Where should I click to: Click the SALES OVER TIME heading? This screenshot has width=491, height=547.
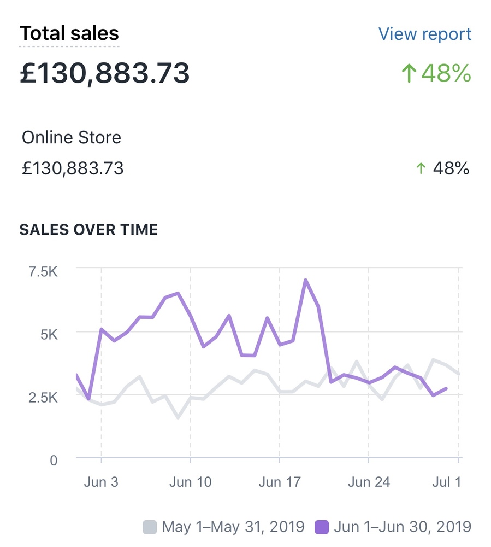click(x=88, y=230)
